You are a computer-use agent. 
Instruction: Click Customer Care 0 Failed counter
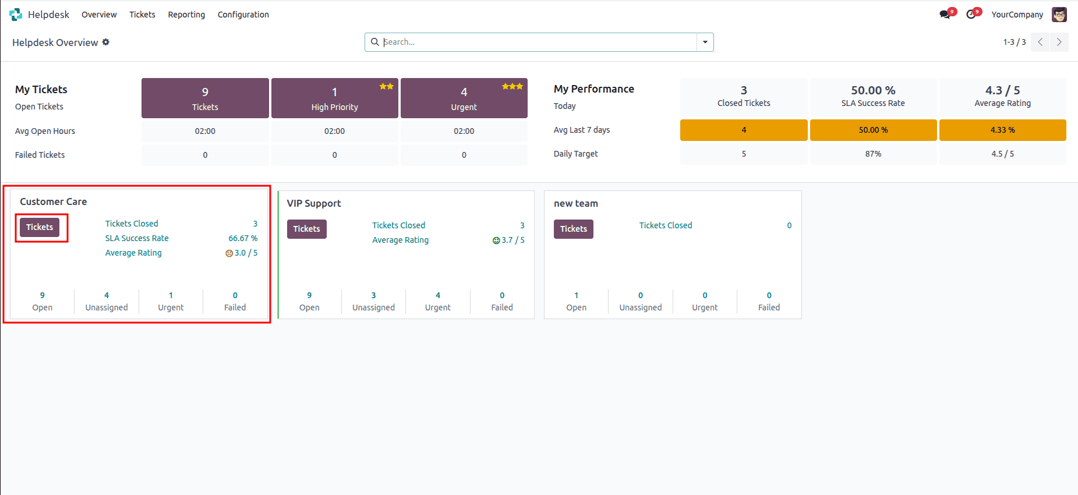click(235, 302)
